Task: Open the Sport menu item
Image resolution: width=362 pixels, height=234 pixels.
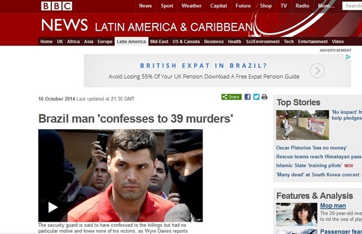Action: 167,6
